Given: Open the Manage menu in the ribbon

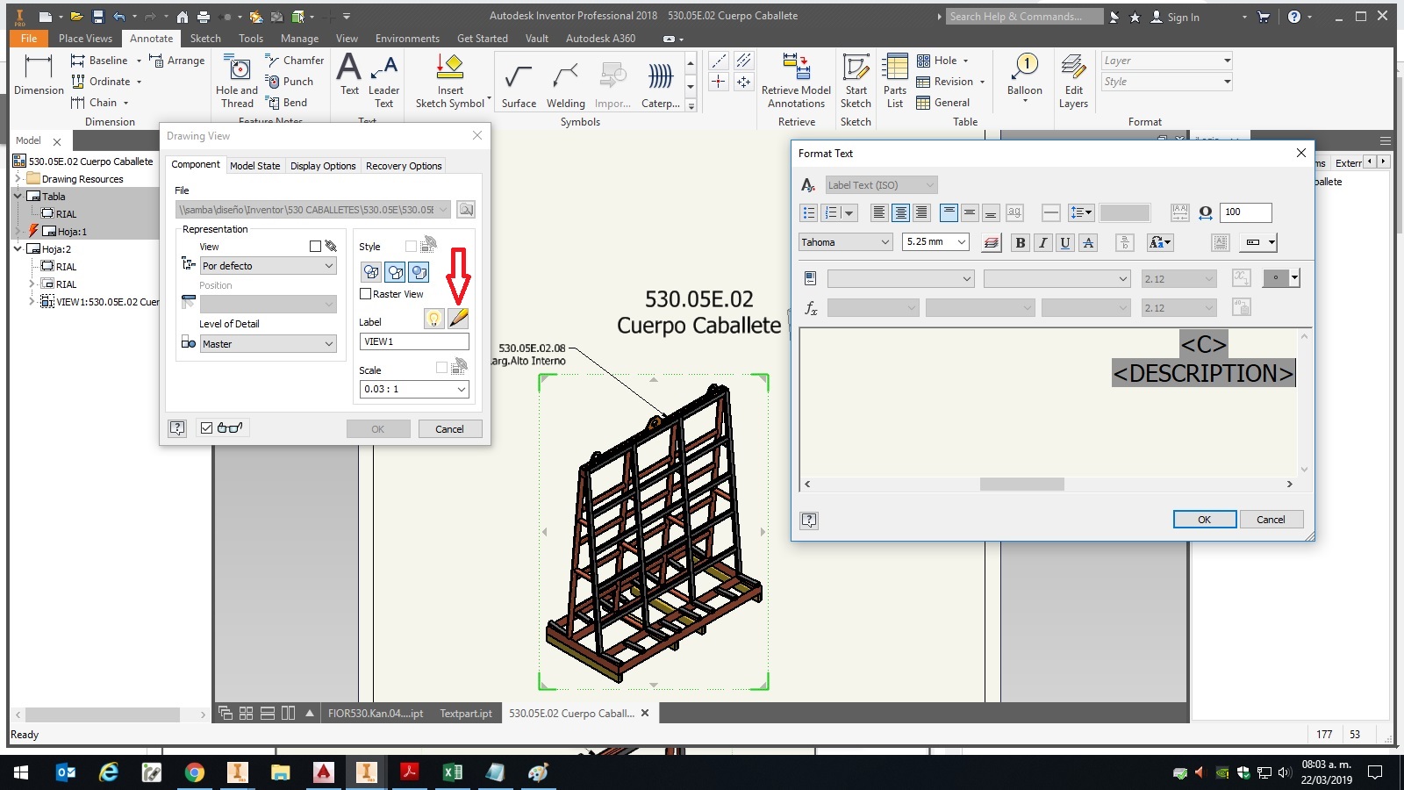Looking at the screenshot, I should tap(299, 38).
